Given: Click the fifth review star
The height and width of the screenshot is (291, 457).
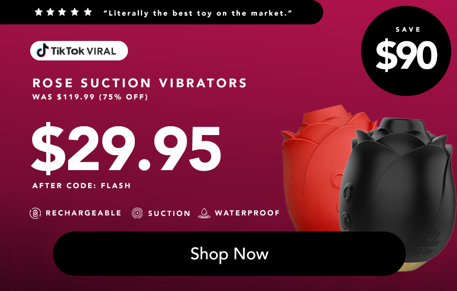Looking at the screenshot, I should click(88, 12).
